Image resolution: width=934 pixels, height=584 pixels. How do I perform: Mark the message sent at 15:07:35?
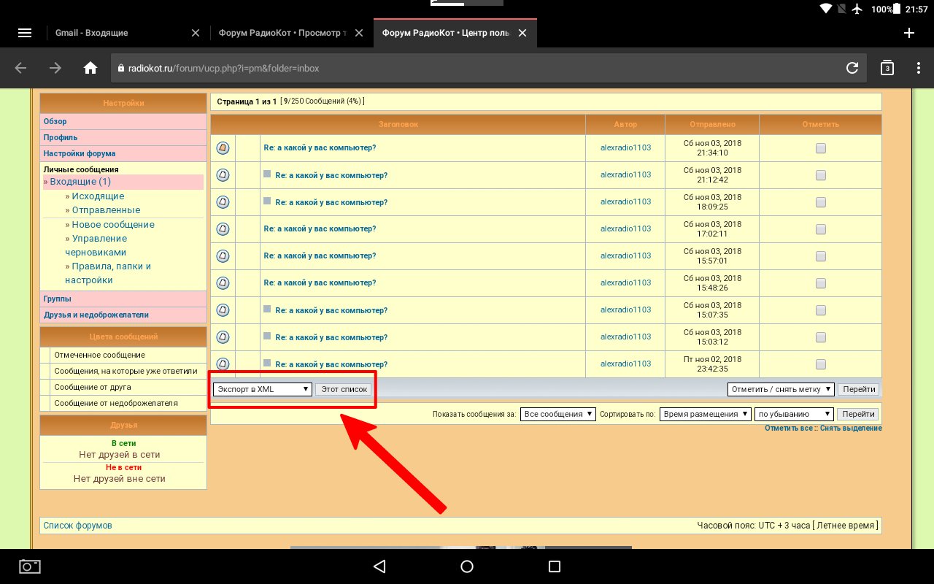[x=821, y=310]
